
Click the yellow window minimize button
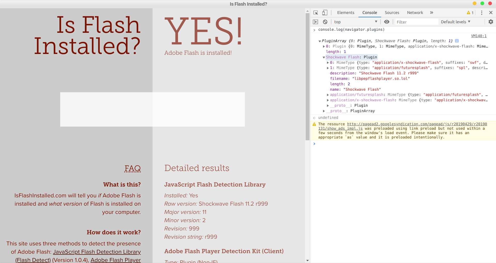point(474,3)
